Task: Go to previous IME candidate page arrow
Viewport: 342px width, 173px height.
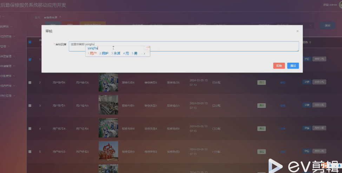Action: 142,54
